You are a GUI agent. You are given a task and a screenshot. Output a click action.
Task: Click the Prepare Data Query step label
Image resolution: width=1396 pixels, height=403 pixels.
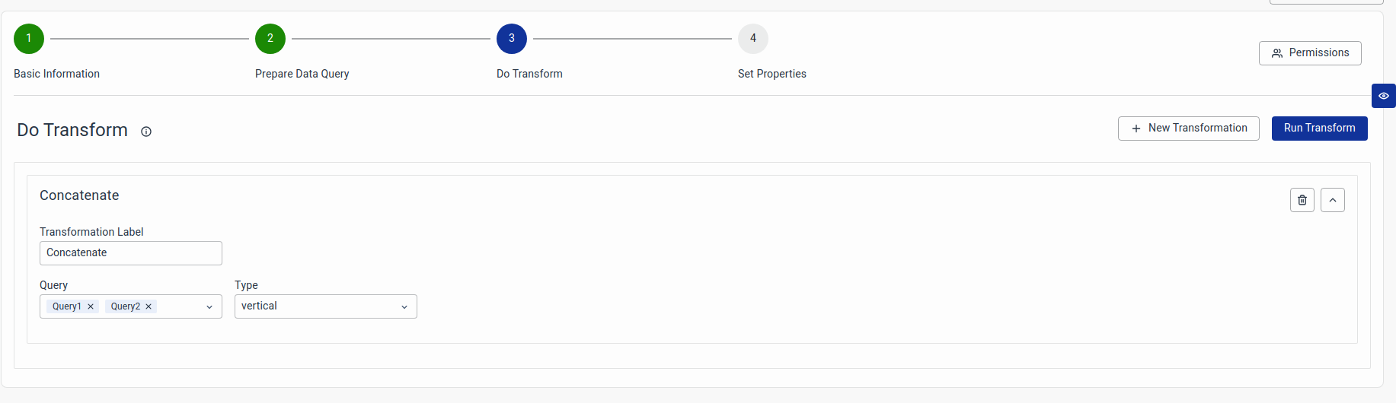point(302,74)
